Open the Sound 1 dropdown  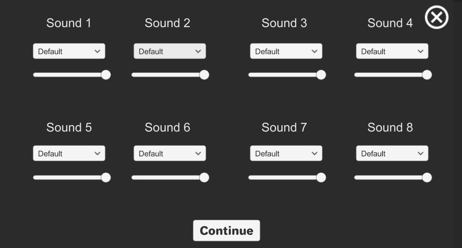pyautogui.click(x=69, y=51)
